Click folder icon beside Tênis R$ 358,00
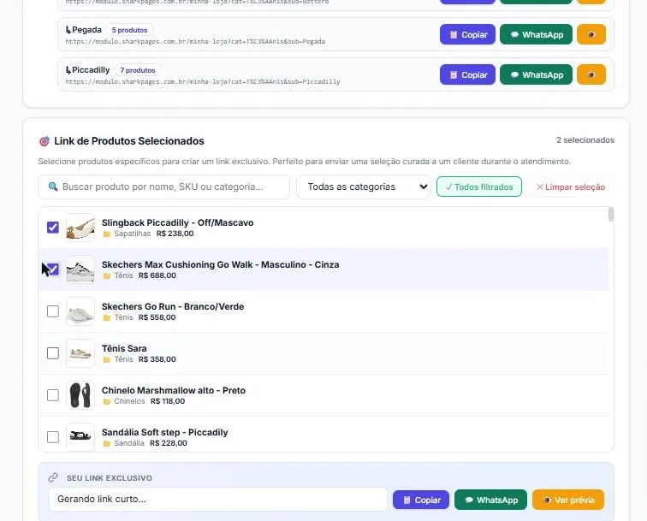This screenshot has height=521, width=647. pos(107,359)
